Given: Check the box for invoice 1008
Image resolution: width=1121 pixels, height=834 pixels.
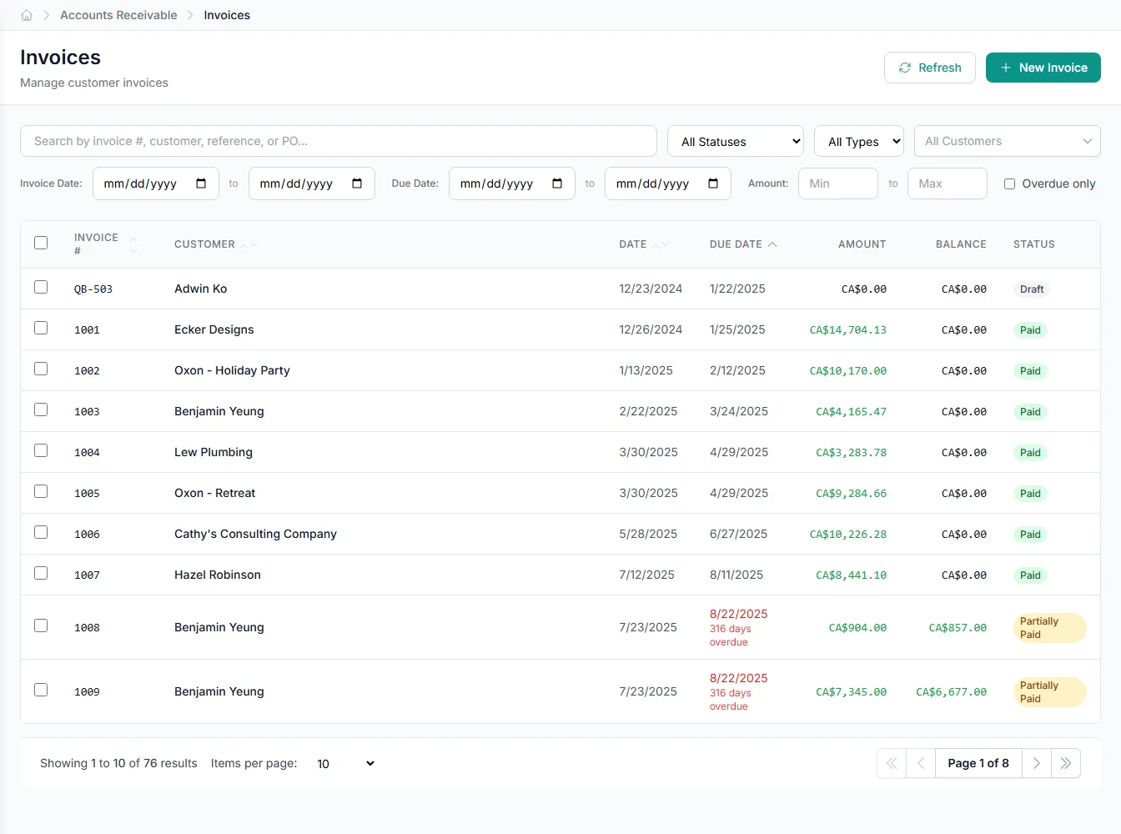Looking at the screenshot, I should coord(41,625).
